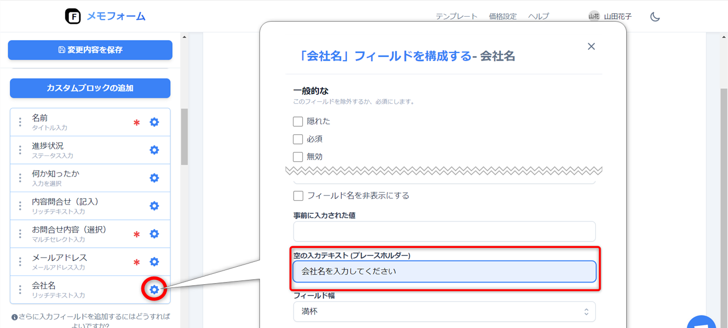Image resolution: width=728 pixels, height=328 pixels.
Task: Click gear icon next to 会社名
Action: [154, 290]
